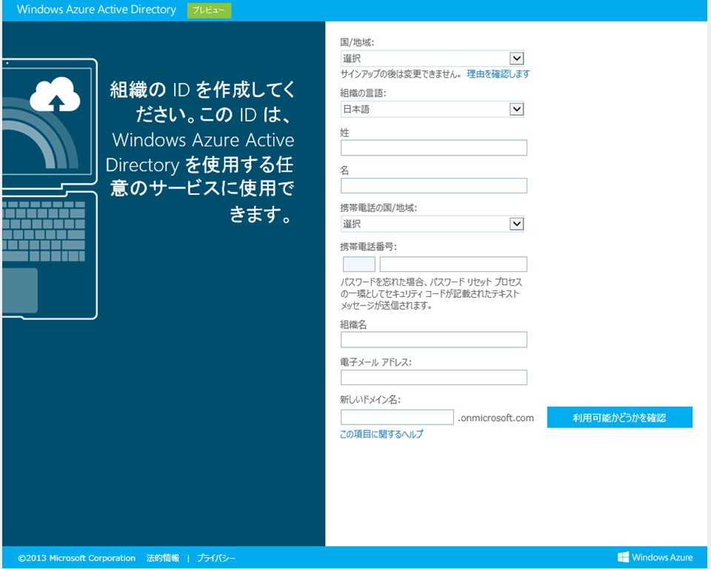Image resolution: width=711 pixels, height=569 pixels.
Task: Open the プライバシー footer link
Action: click(216, 558)
